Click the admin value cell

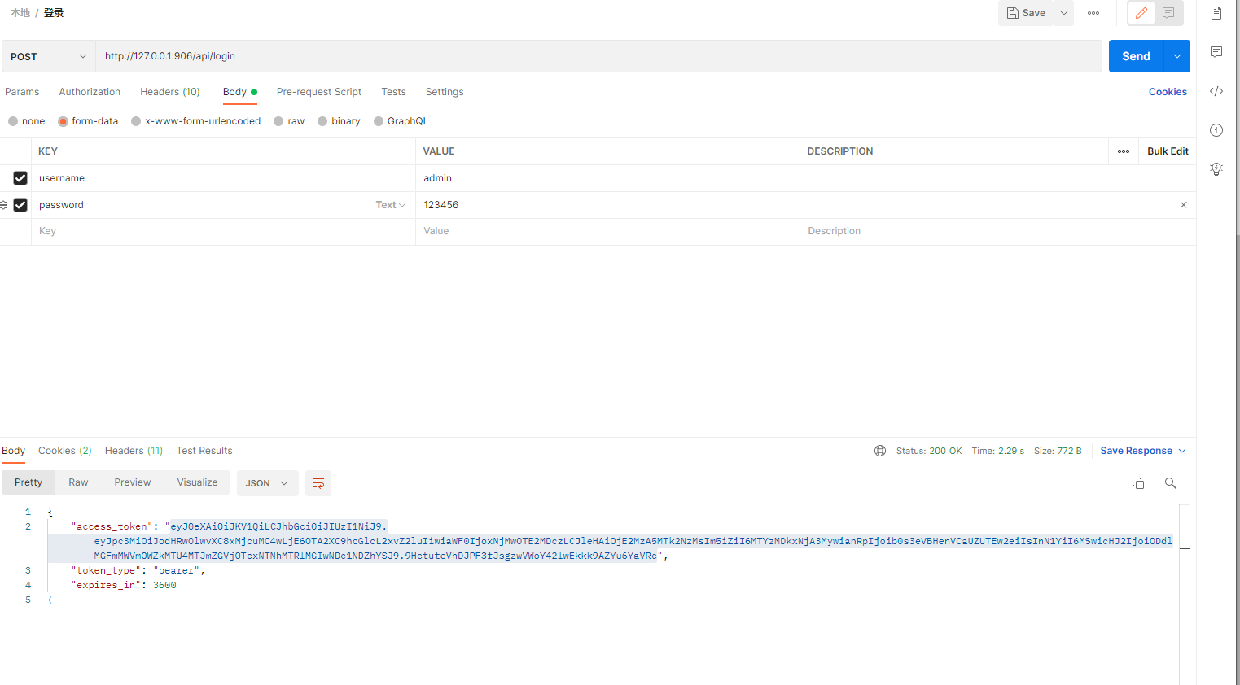coord(607,178)
